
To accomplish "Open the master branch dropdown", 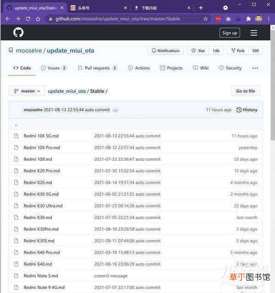I will tap(27, 91).
